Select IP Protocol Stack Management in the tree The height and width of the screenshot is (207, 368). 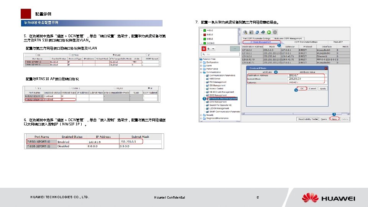click(x=223, y=99)
